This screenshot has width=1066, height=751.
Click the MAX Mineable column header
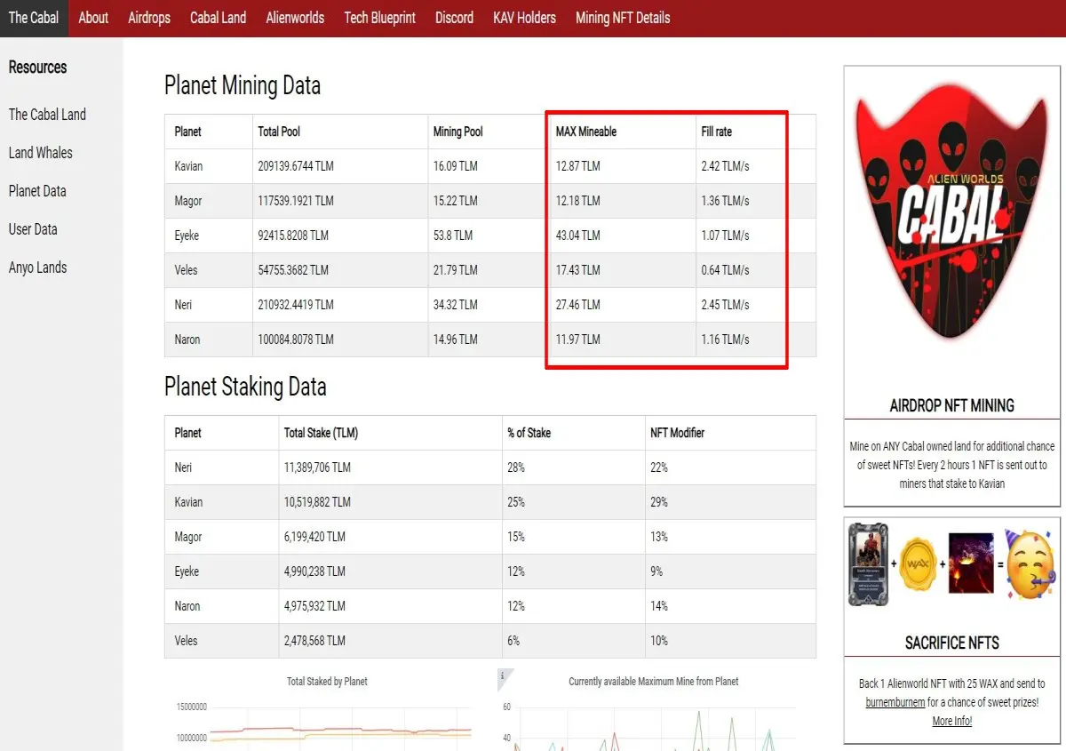[586, 132]
